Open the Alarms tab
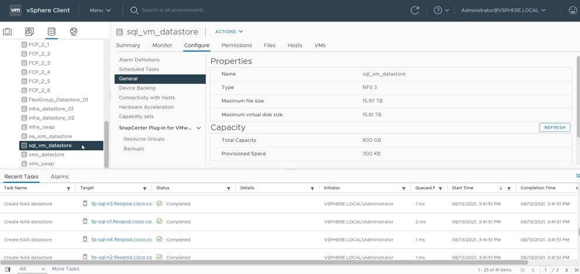 (x=60, y=176)
